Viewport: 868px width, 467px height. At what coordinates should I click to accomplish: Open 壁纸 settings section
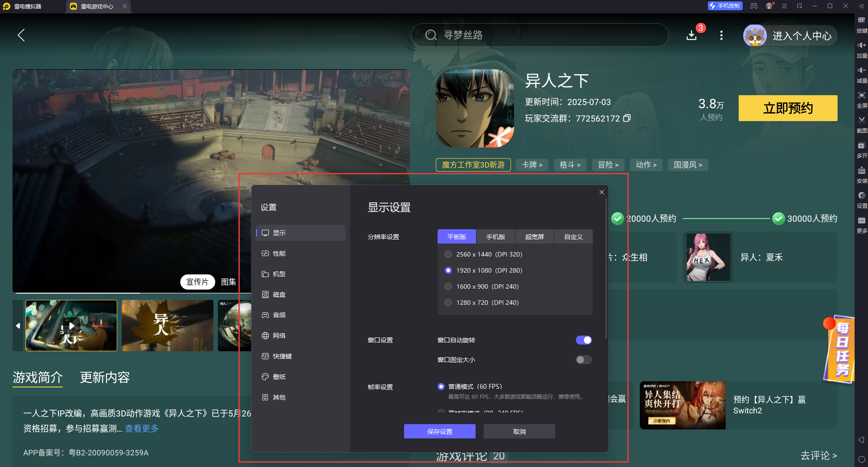[x=301, y=377]
